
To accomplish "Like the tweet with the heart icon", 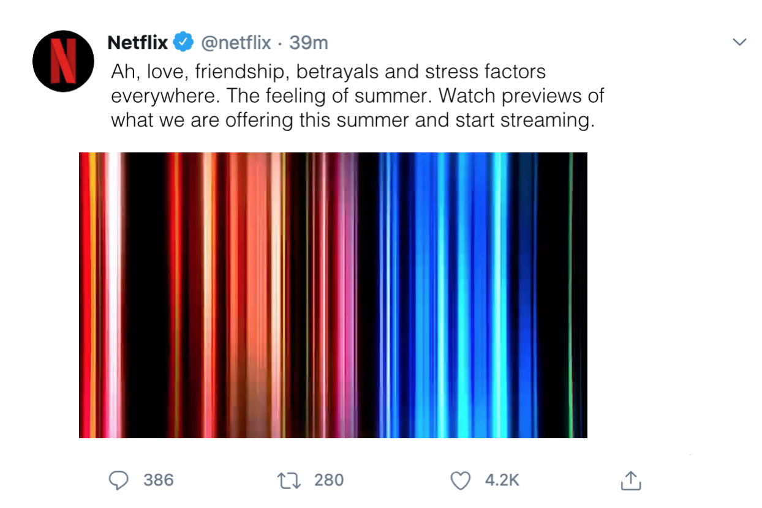I will 461,481.
